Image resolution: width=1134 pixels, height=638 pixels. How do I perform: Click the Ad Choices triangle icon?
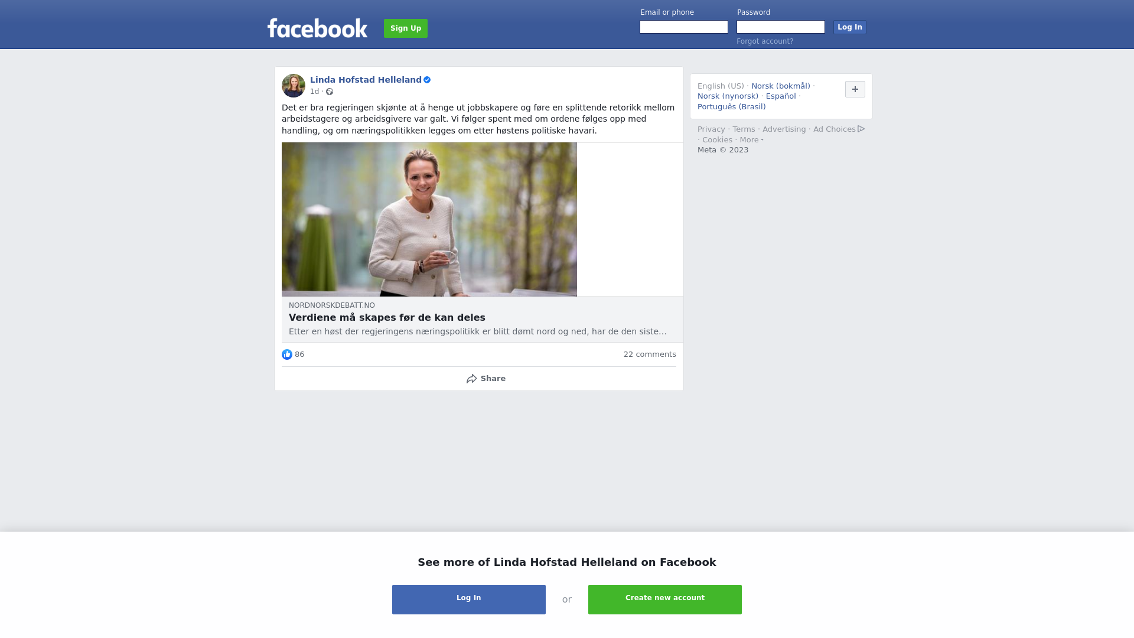click(x=861, y=129)
